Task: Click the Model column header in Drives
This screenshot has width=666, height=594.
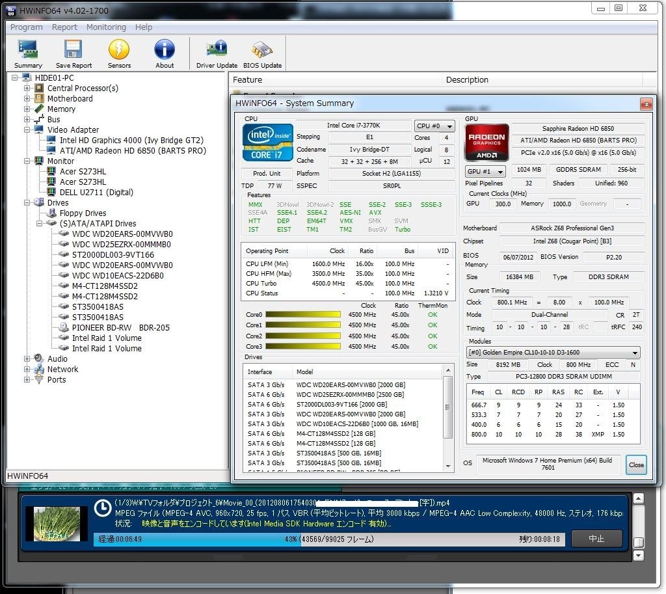Action: (x=367, y=371)
